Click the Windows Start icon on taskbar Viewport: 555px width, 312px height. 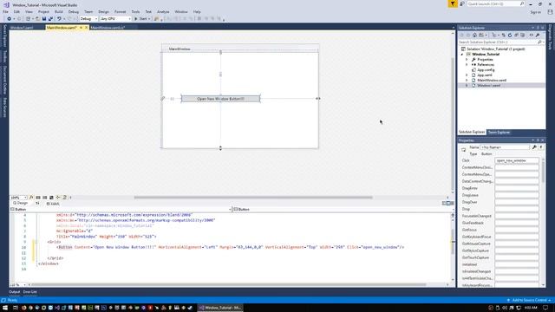[5, 308]
